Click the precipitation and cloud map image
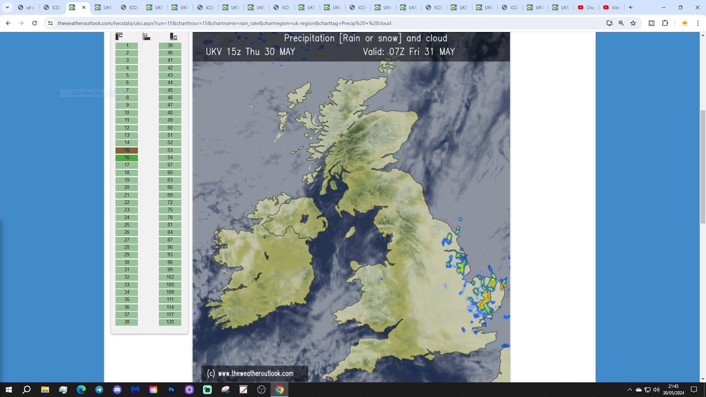Screen dimensions: 706x397 click(x=351, y=207)
